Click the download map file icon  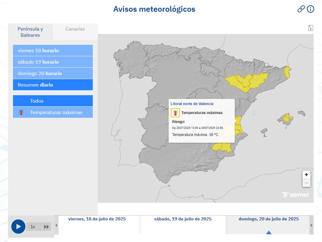(x=311, y=28)
